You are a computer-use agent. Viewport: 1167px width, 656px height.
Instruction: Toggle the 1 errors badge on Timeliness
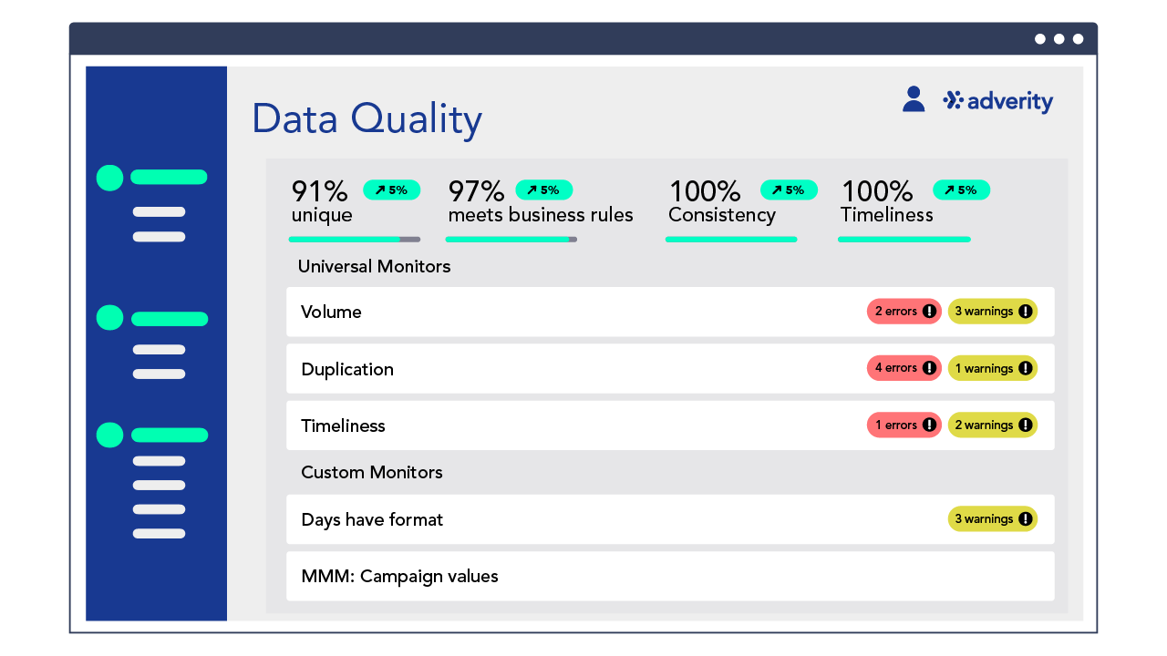point(904,425)
